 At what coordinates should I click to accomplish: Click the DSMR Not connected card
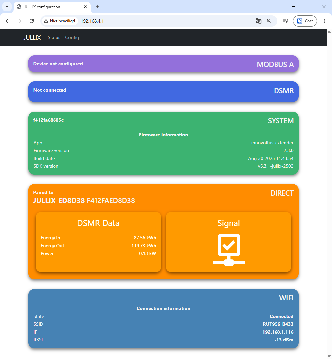[163, 91]
